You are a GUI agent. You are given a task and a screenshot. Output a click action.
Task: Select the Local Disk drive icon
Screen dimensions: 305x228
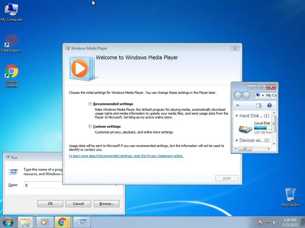tap(245, 129)
